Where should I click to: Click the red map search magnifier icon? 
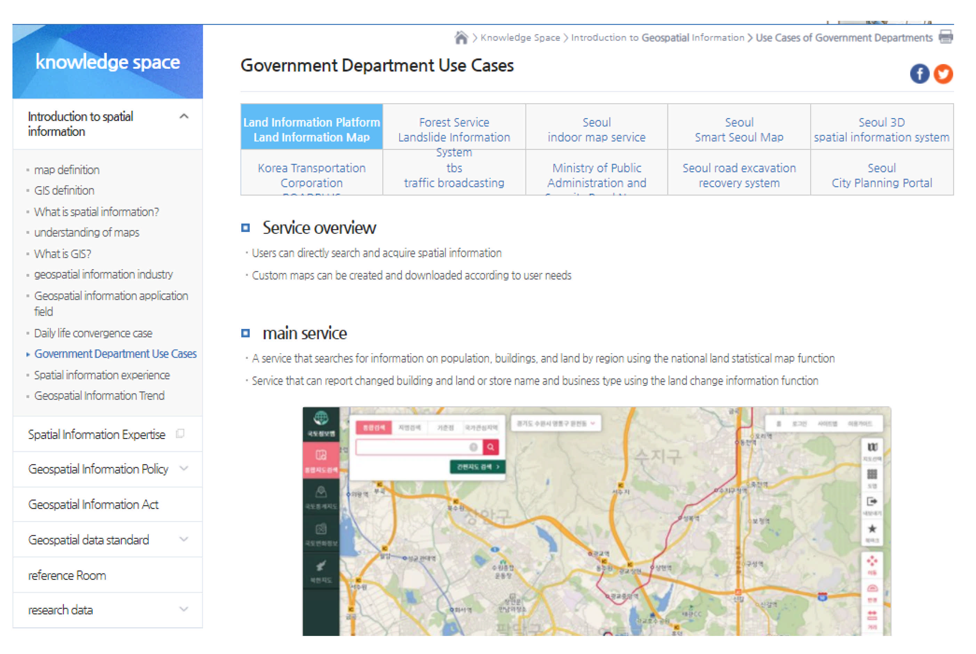click(x=491, y=447)
